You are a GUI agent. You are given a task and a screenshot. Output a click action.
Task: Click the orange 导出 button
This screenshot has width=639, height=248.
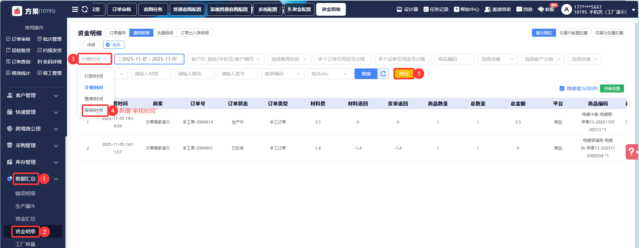point(404,74)
